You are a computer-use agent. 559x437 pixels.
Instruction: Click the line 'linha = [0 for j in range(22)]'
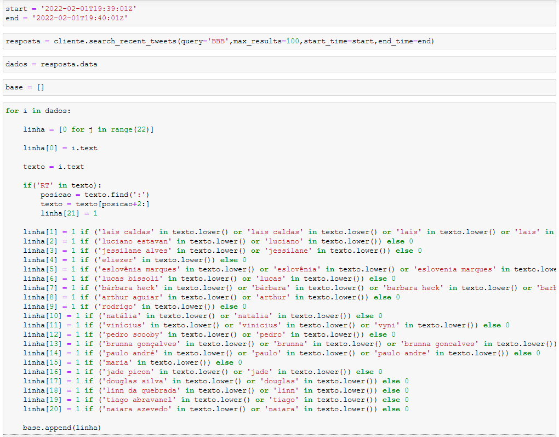88,129
